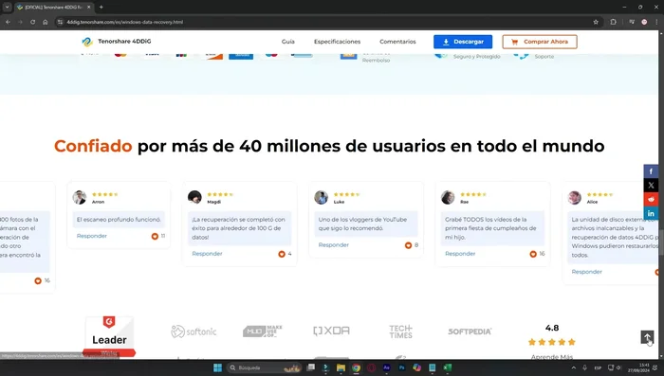The width and height of the screenshot is (664, 376).
Task: Open a new tab with plus button
Action: pyautogui.click(x=101, y=7)
